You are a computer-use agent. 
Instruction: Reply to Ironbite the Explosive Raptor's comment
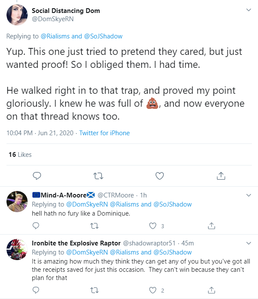(36, 290)
